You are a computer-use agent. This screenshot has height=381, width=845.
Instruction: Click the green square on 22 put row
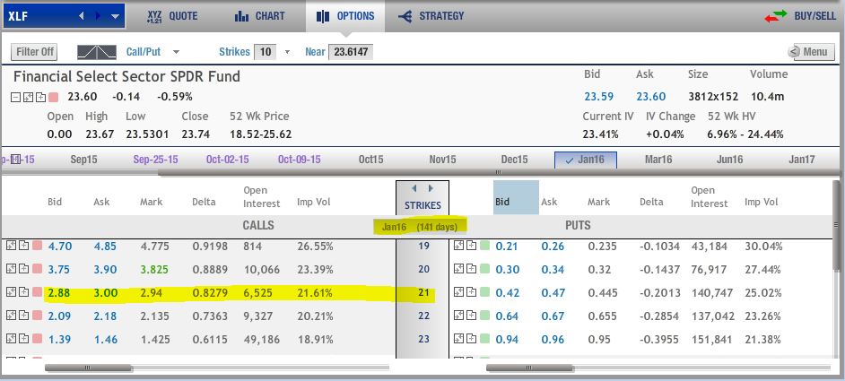click(x=483, y=316)
